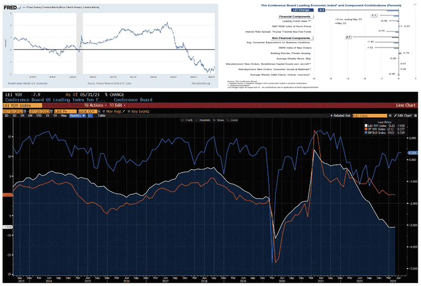This screenshot has height=286, width=421.
Task: Select the 5Y range tab
Action: pyautogui.click(x=55, y=115)
